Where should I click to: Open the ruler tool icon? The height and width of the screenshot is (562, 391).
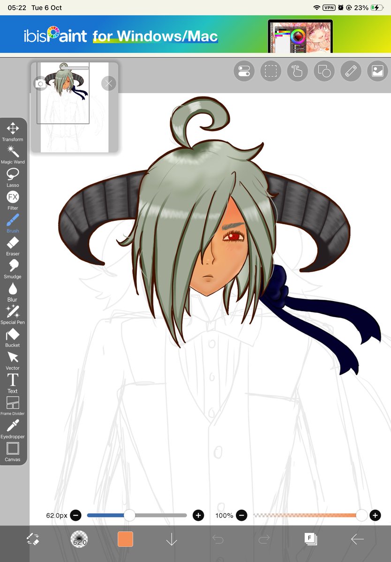click(x=351, y=71)
